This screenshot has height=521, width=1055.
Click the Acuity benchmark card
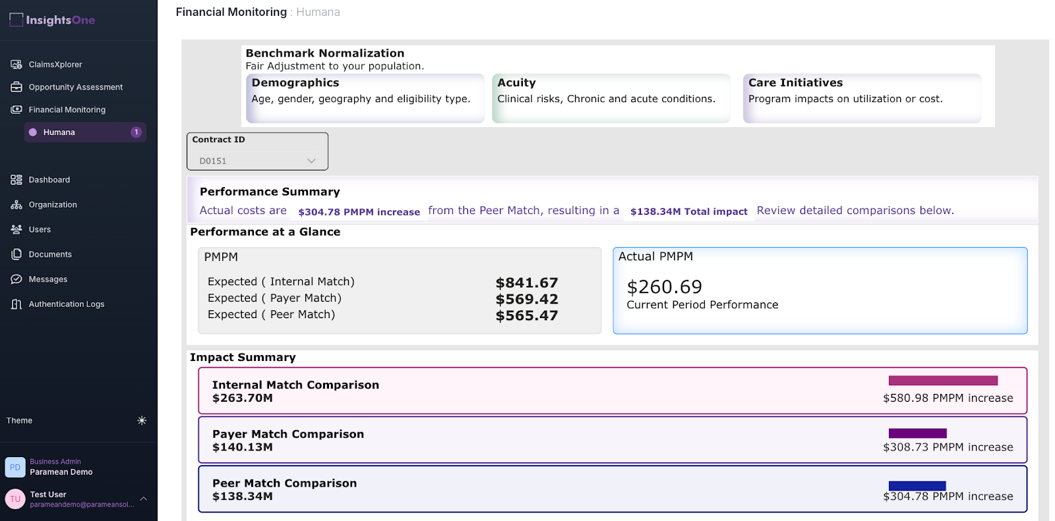[x=611, y=98]
